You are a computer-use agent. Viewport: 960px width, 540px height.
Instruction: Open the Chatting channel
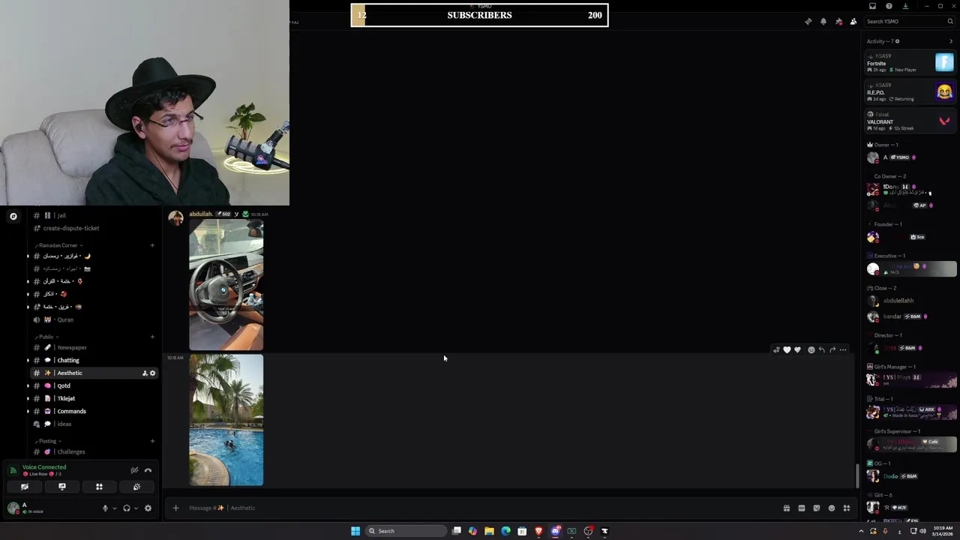pos(93,360)
